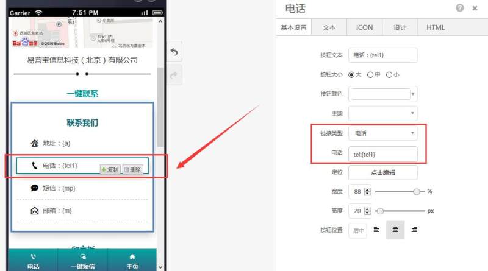Click the 高度 stepper arrows at 20
The width and height of the screenshot is (488, 271).
[x=367, y=211]
